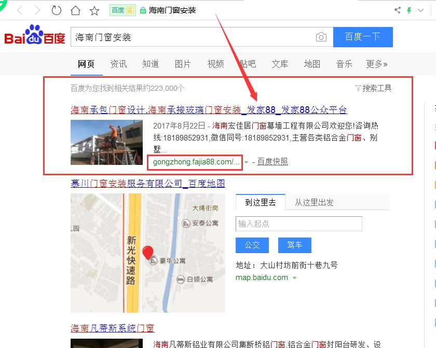Click the gongzhong.fajia88.com URL link
The width and height of the screenshot is (436, 348).
click(x=196, y=162)
